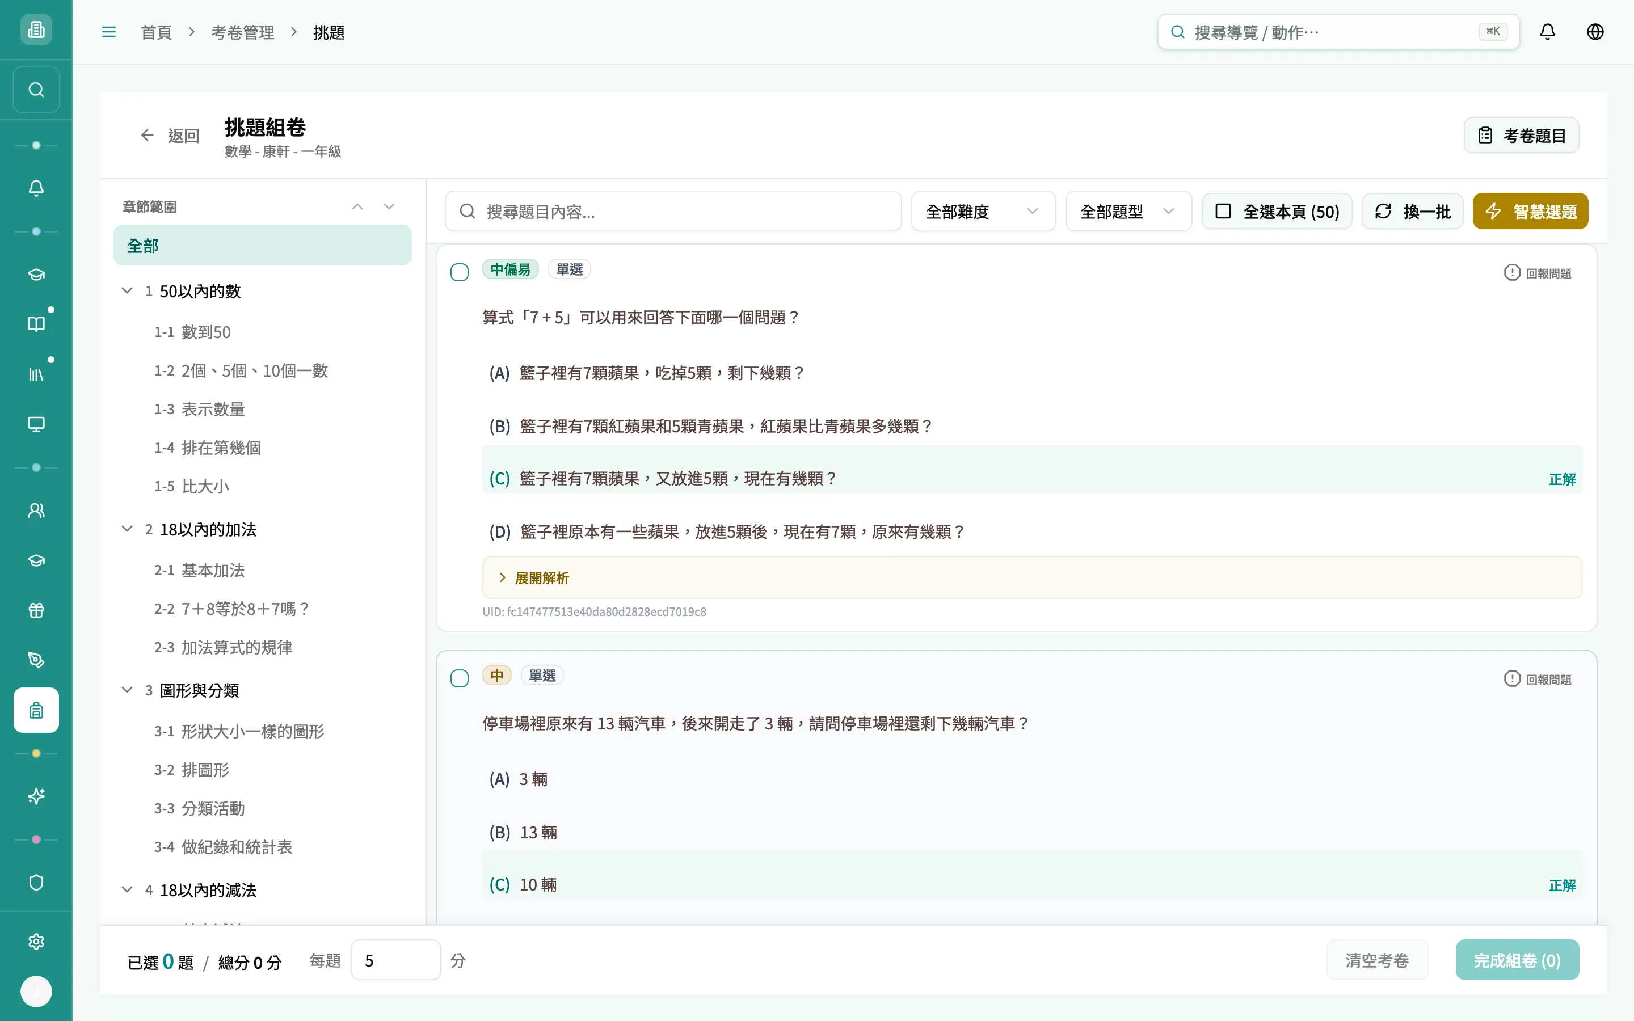Open 考卷題目 clipboard button
The image size is (1634, 1021).
point(1521,135)
